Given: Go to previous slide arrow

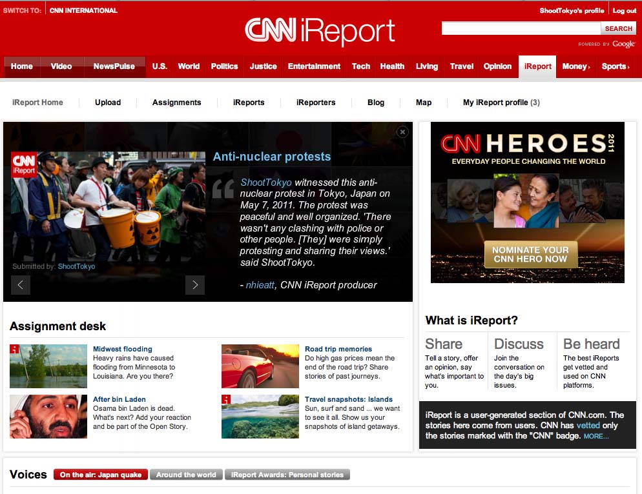Looking at the screenshot, I should [21, 285].
